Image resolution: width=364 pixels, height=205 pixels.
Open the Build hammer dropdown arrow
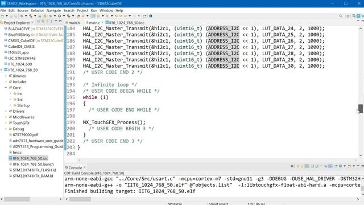click(x=35, y=16)
